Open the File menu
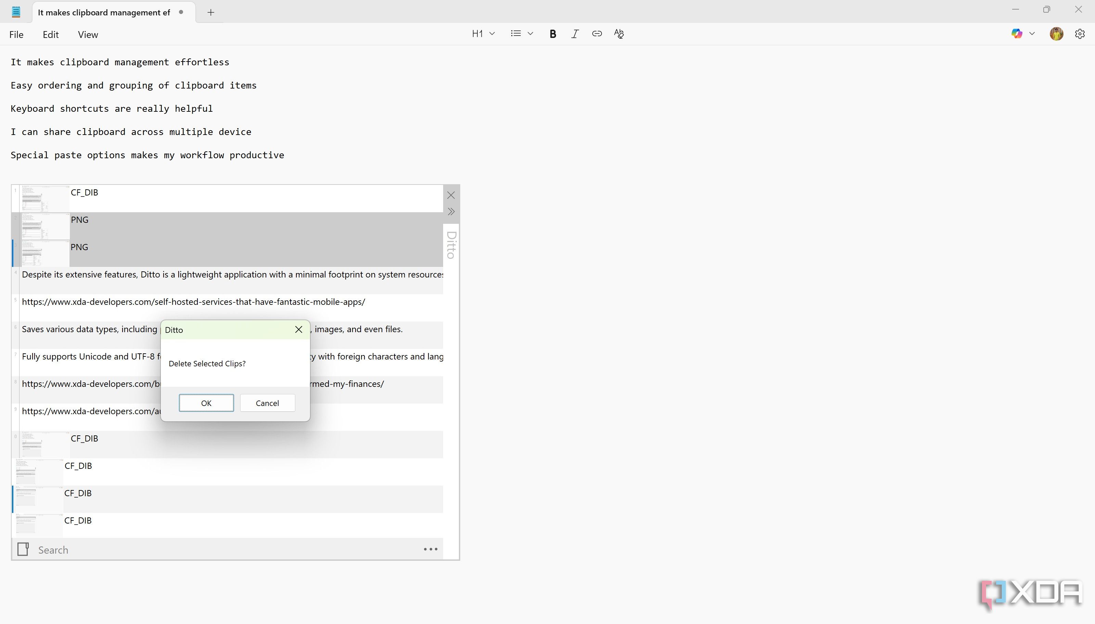 tap(16, 35)
